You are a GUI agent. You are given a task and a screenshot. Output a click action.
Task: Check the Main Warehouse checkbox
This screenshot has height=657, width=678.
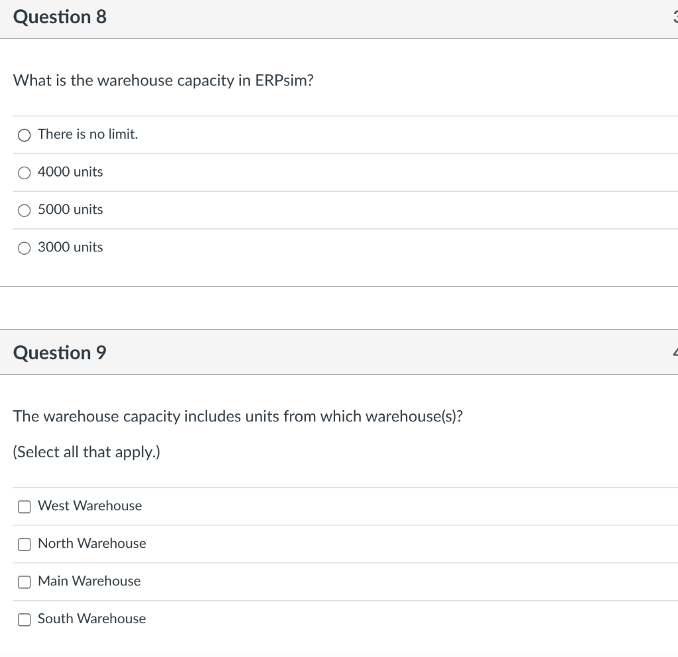(x=24, y=582)
